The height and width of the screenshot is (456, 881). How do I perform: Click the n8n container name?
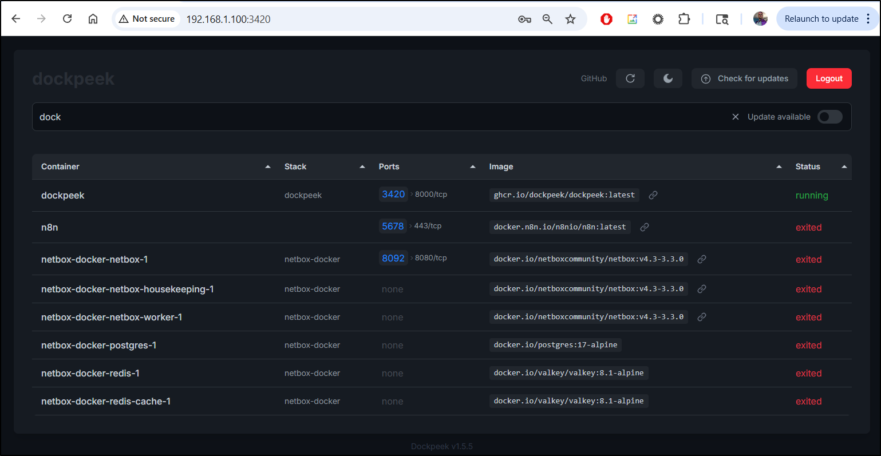(x=50, y=227)
